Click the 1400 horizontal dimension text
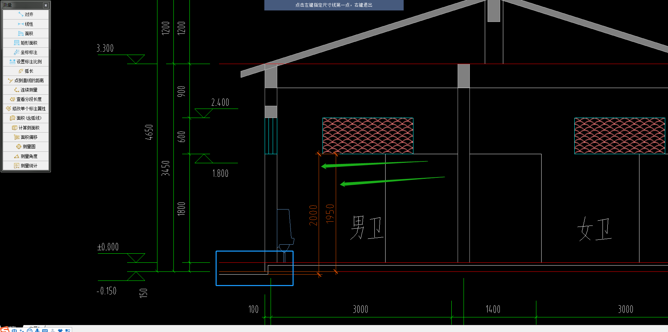The height and width of the screenshot is (332, 668). coord(493,309)
